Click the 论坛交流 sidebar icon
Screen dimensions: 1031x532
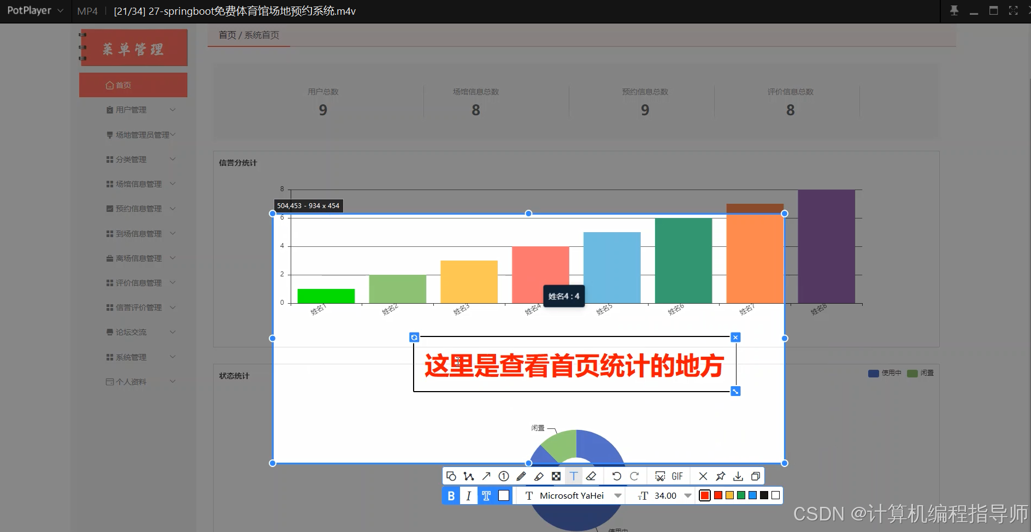pyautogui.click(x=110, y=332)
